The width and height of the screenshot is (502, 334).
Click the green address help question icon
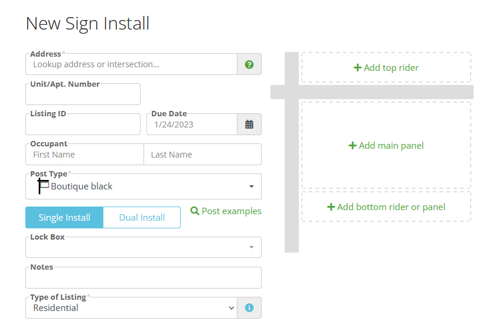pyautogui.click(x=249, y=65)
